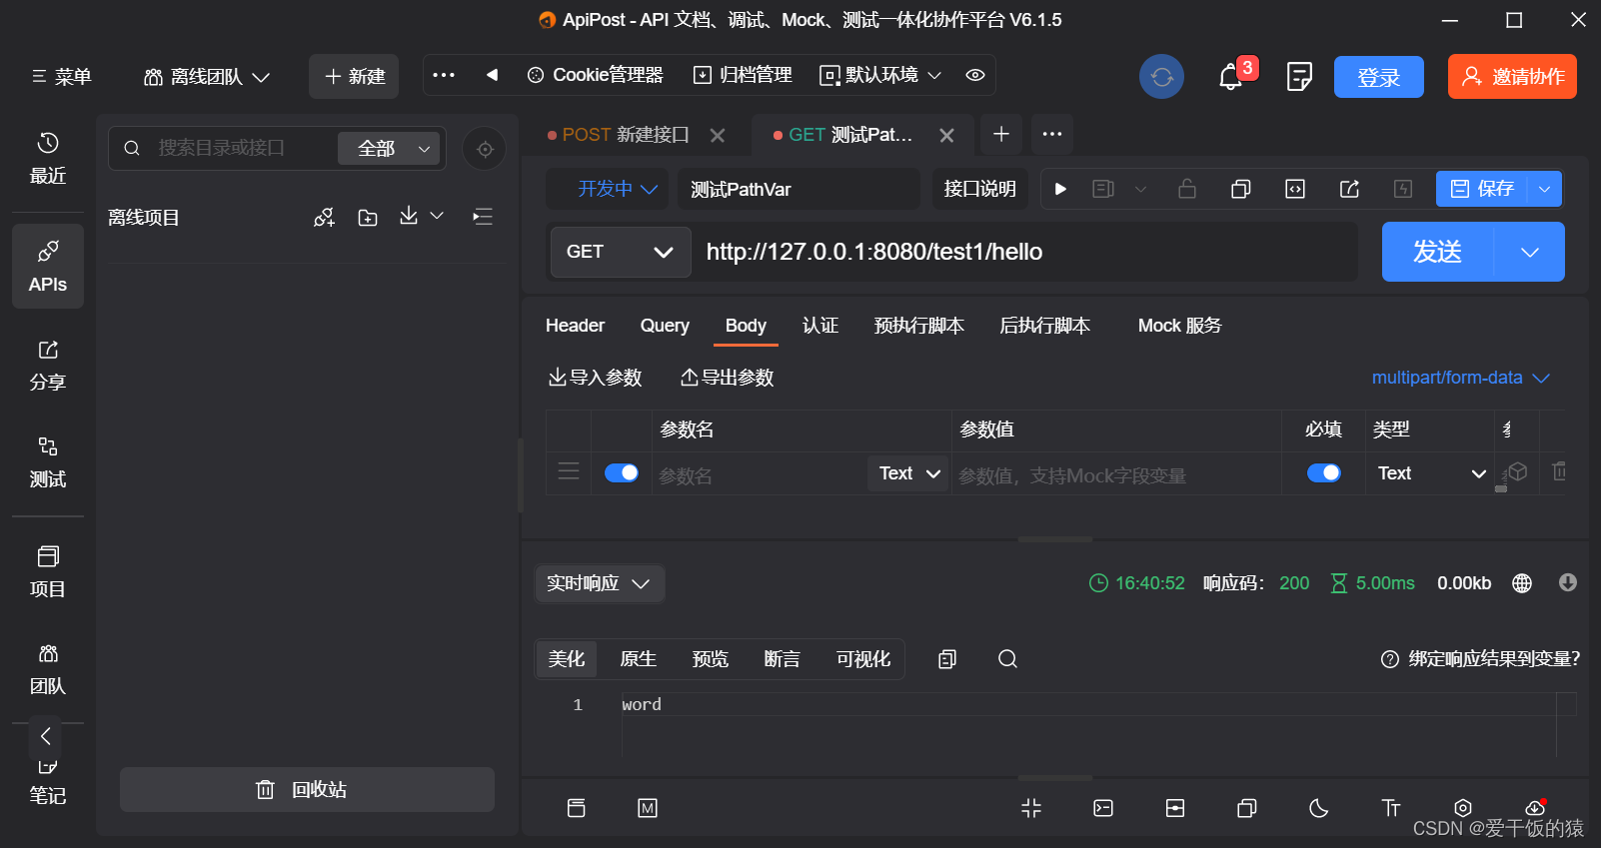Click the 发送 send button

pyautogui.click(x=1437, y=252)
